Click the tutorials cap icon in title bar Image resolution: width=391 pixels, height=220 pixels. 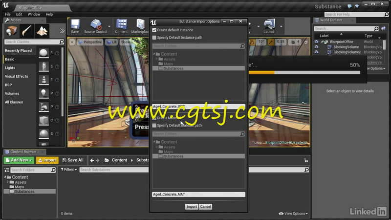tap(357, 6)
